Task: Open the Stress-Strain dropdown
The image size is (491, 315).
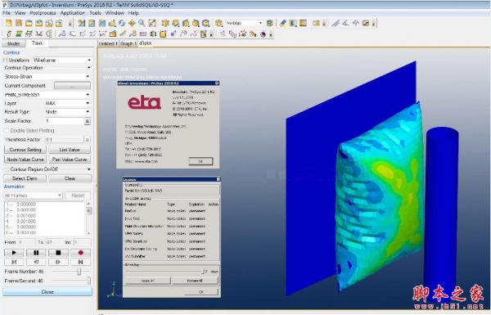Action: tap(47, 76)
